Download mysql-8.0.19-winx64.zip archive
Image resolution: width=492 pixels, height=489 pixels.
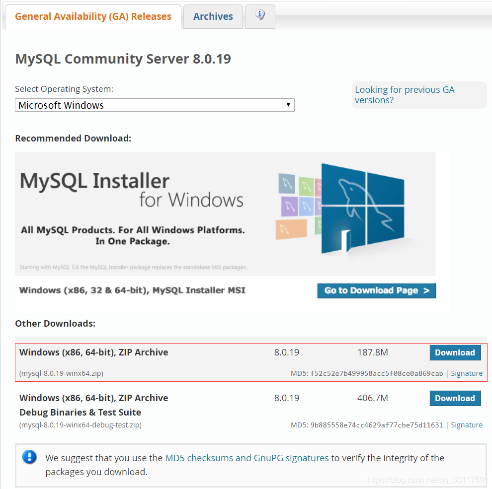[x=455, y=352]
